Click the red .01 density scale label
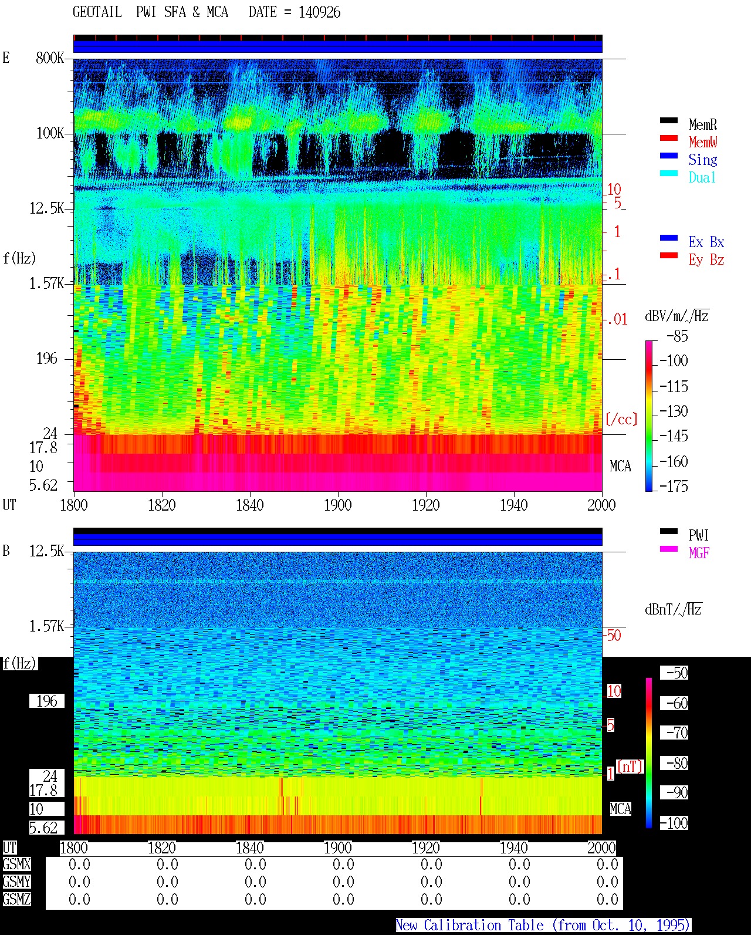The width and height of the screenshot is (751, 935). coord(616,320)
